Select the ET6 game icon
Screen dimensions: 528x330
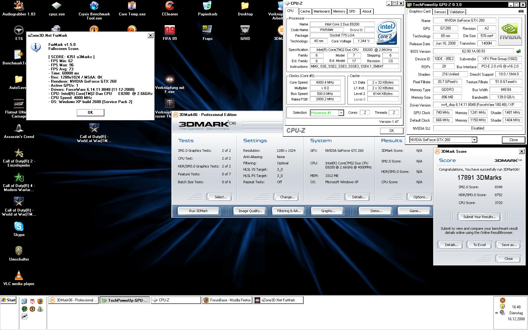point(19,33)
